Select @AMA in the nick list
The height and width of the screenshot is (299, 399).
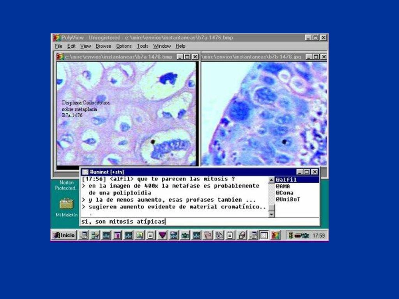[283, 186]
